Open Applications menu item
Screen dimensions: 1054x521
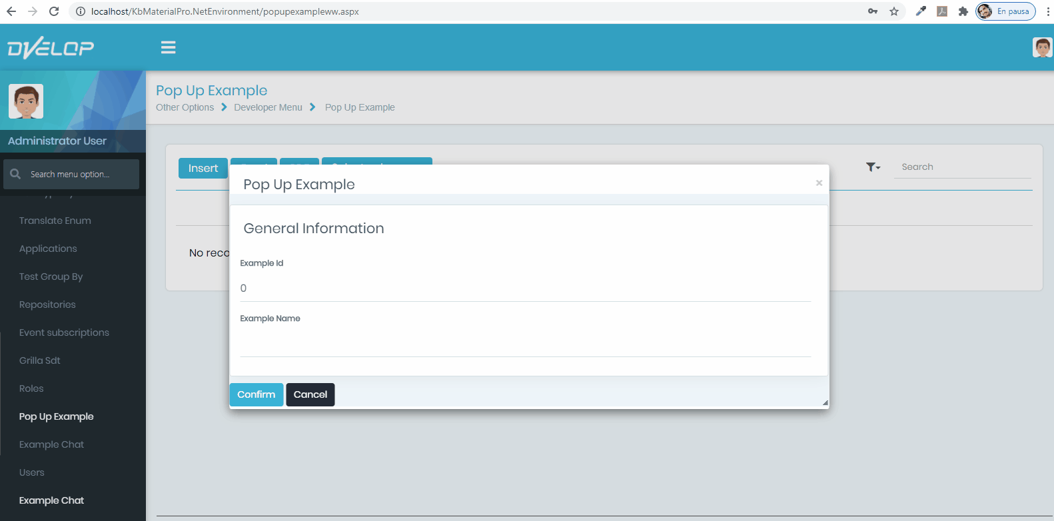pyautogui.click(x=48, y=249)
